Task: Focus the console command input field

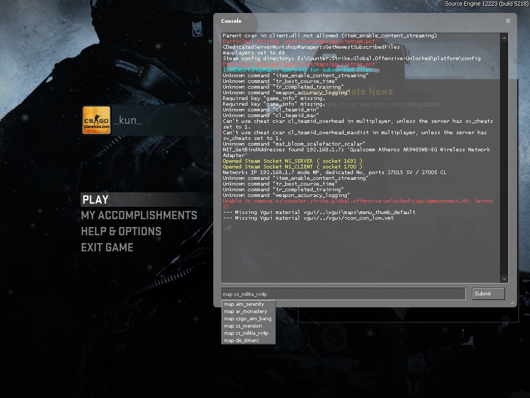Action: coord(344,294)
